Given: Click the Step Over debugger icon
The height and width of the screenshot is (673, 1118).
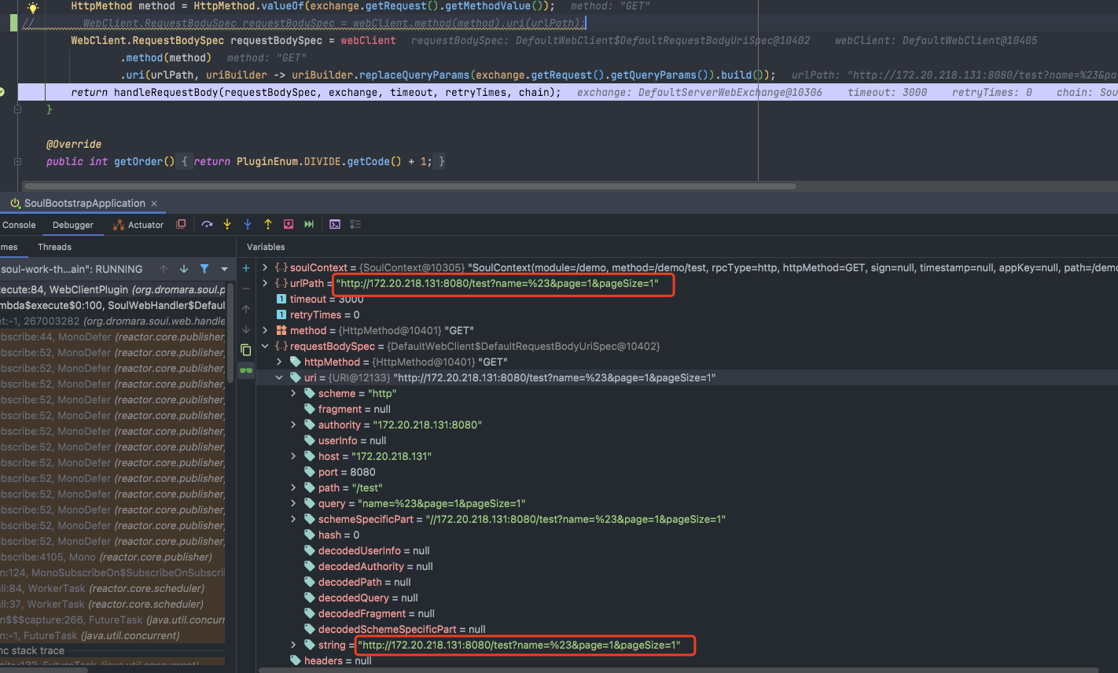Looking at the screenshot, I should [207, 224].
